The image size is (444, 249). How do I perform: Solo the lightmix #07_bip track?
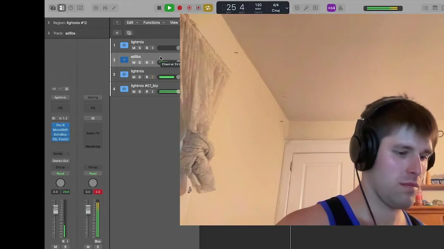[139, 92]
